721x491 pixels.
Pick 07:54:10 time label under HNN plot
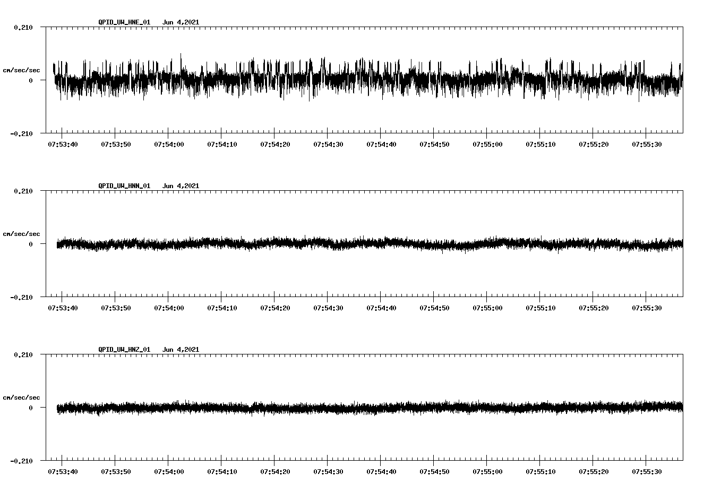222,308
